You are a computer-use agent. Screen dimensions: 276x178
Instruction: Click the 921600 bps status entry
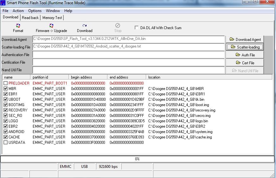pyautogui.click(x=108, y=166)
